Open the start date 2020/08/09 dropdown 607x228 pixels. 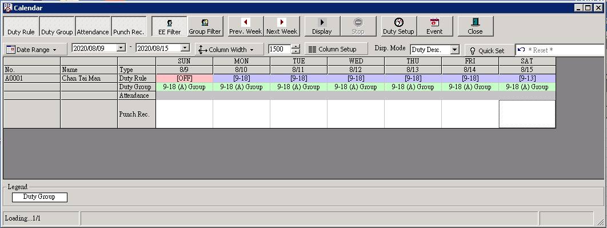point(121,48)
